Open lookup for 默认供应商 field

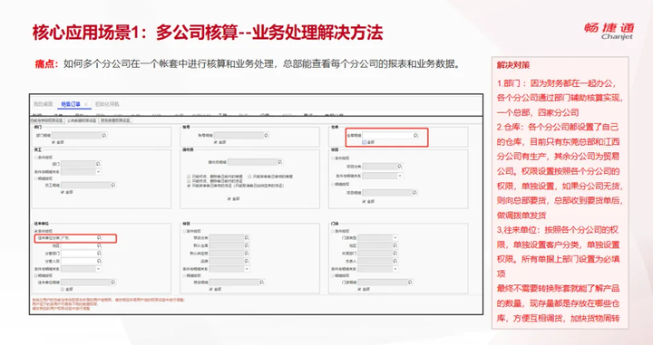(247, 254)
